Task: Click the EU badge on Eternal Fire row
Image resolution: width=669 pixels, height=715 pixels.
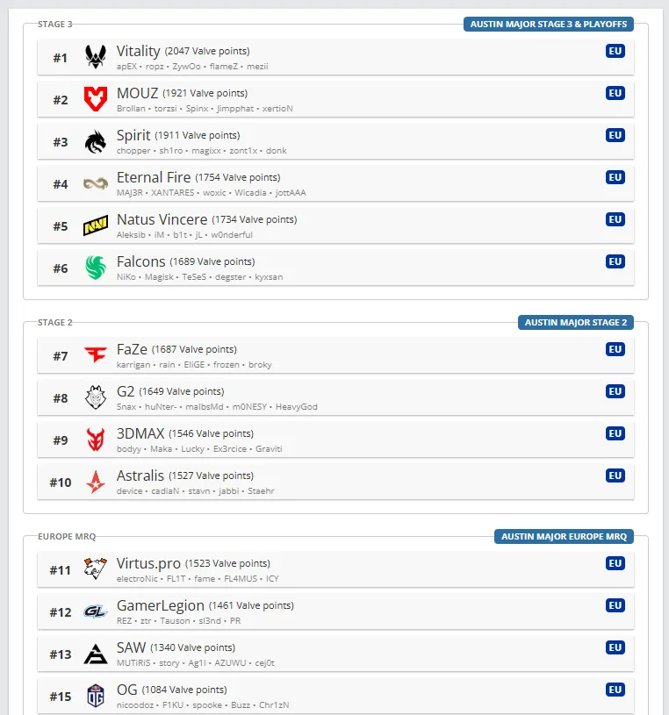Action: point(615,177)
